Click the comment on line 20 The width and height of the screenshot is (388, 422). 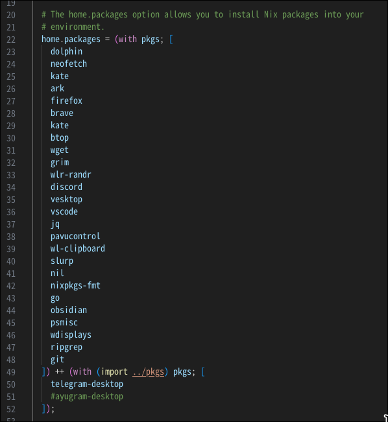coord(202,14)
